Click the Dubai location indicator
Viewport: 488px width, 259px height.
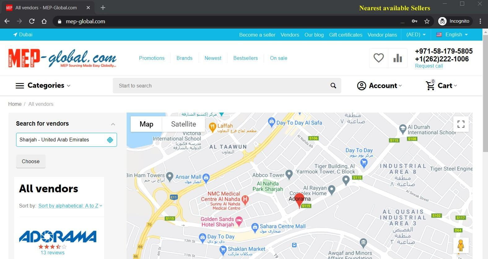[x=23, y=34]
